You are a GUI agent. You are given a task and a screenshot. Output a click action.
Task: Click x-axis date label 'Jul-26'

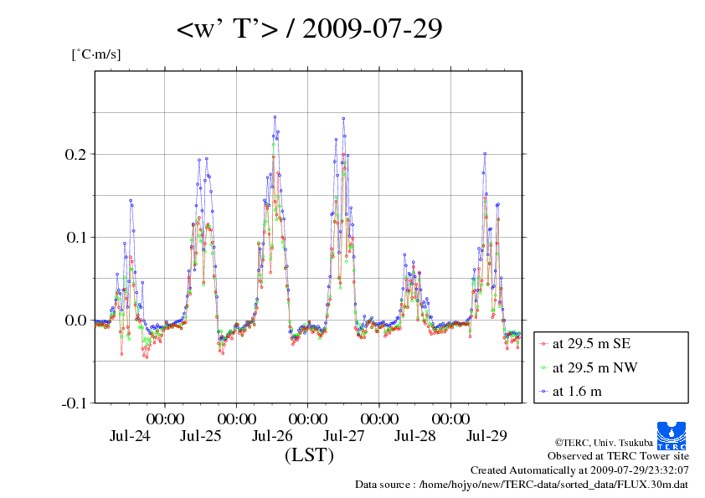[272, 435]
